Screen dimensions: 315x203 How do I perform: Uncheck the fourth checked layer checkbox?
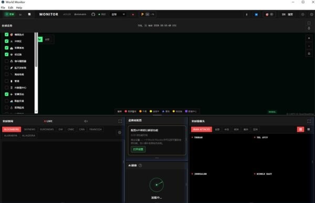coord(7,55)
